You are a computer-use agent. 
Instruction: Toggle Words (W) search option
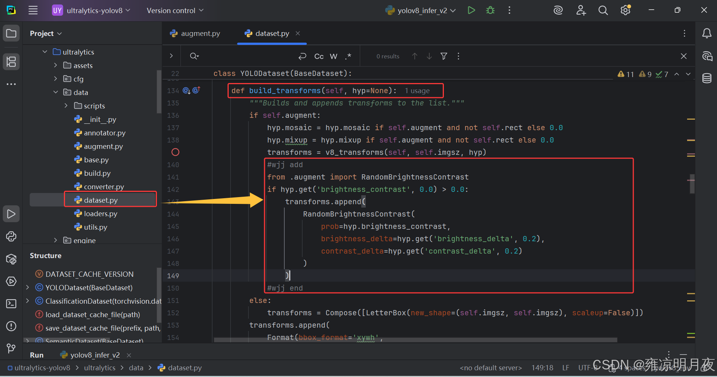(x=334, y=56)
